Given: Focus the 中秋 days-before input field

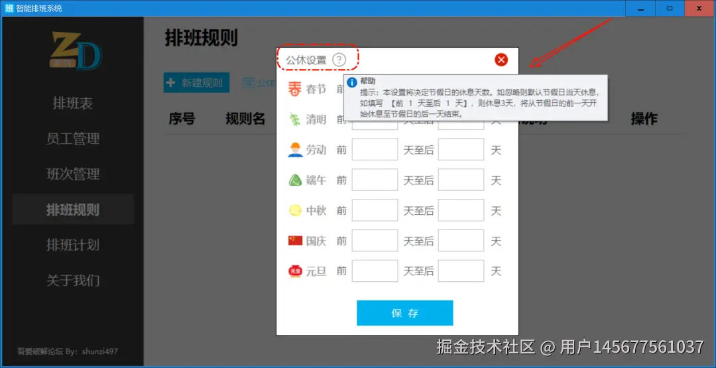Looking at the screenshot, I should (x=375, y=210).
